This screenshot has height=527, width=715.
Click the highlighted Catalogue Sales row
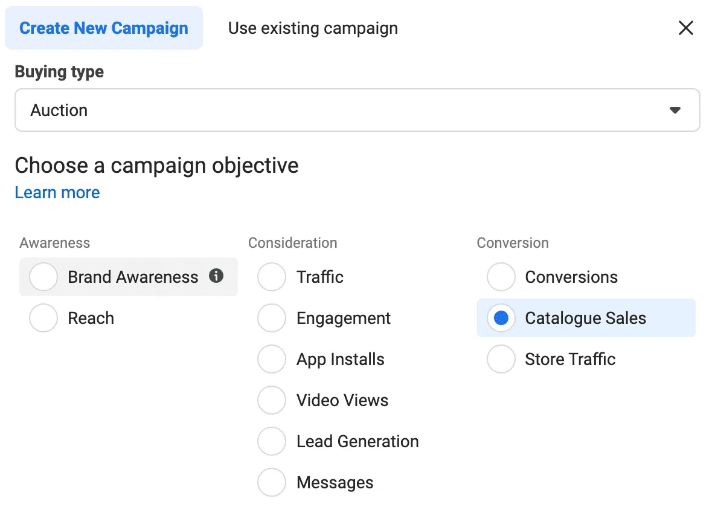coord(585,317)
